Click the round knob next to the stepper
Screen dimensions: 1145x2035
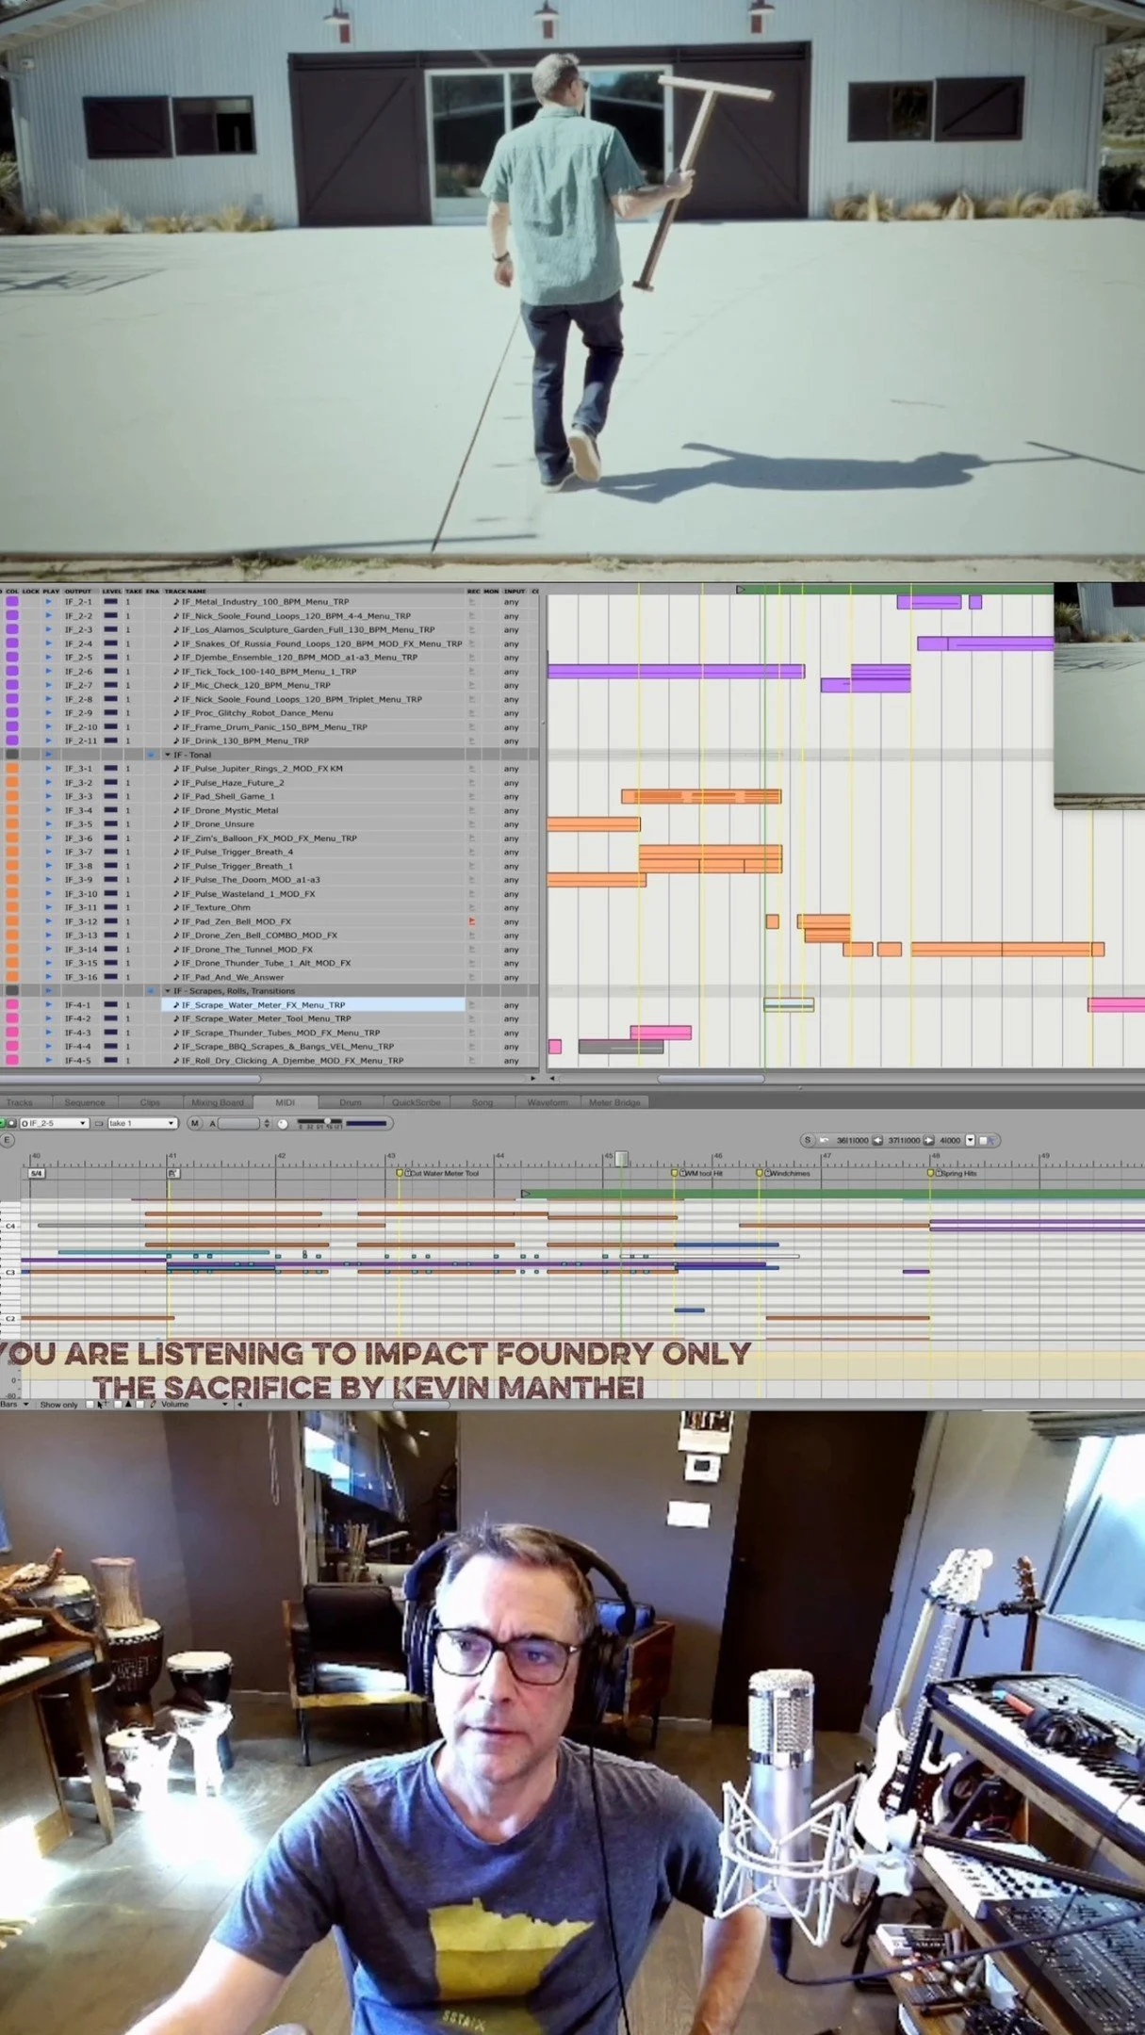(x=283, y=1123)
